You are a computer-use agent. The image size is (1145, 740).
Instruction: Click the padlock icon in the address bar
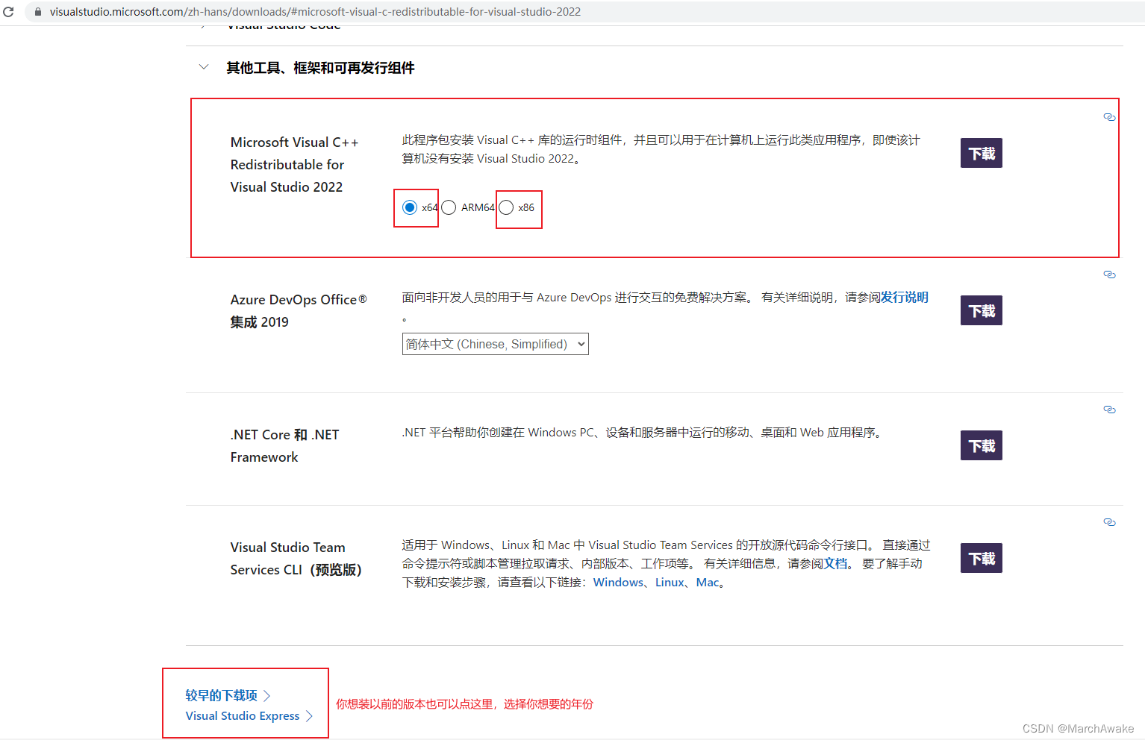tap(37, 11)
